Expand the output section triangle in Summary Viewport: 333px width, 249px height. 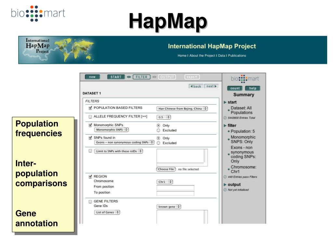(225, 184)
